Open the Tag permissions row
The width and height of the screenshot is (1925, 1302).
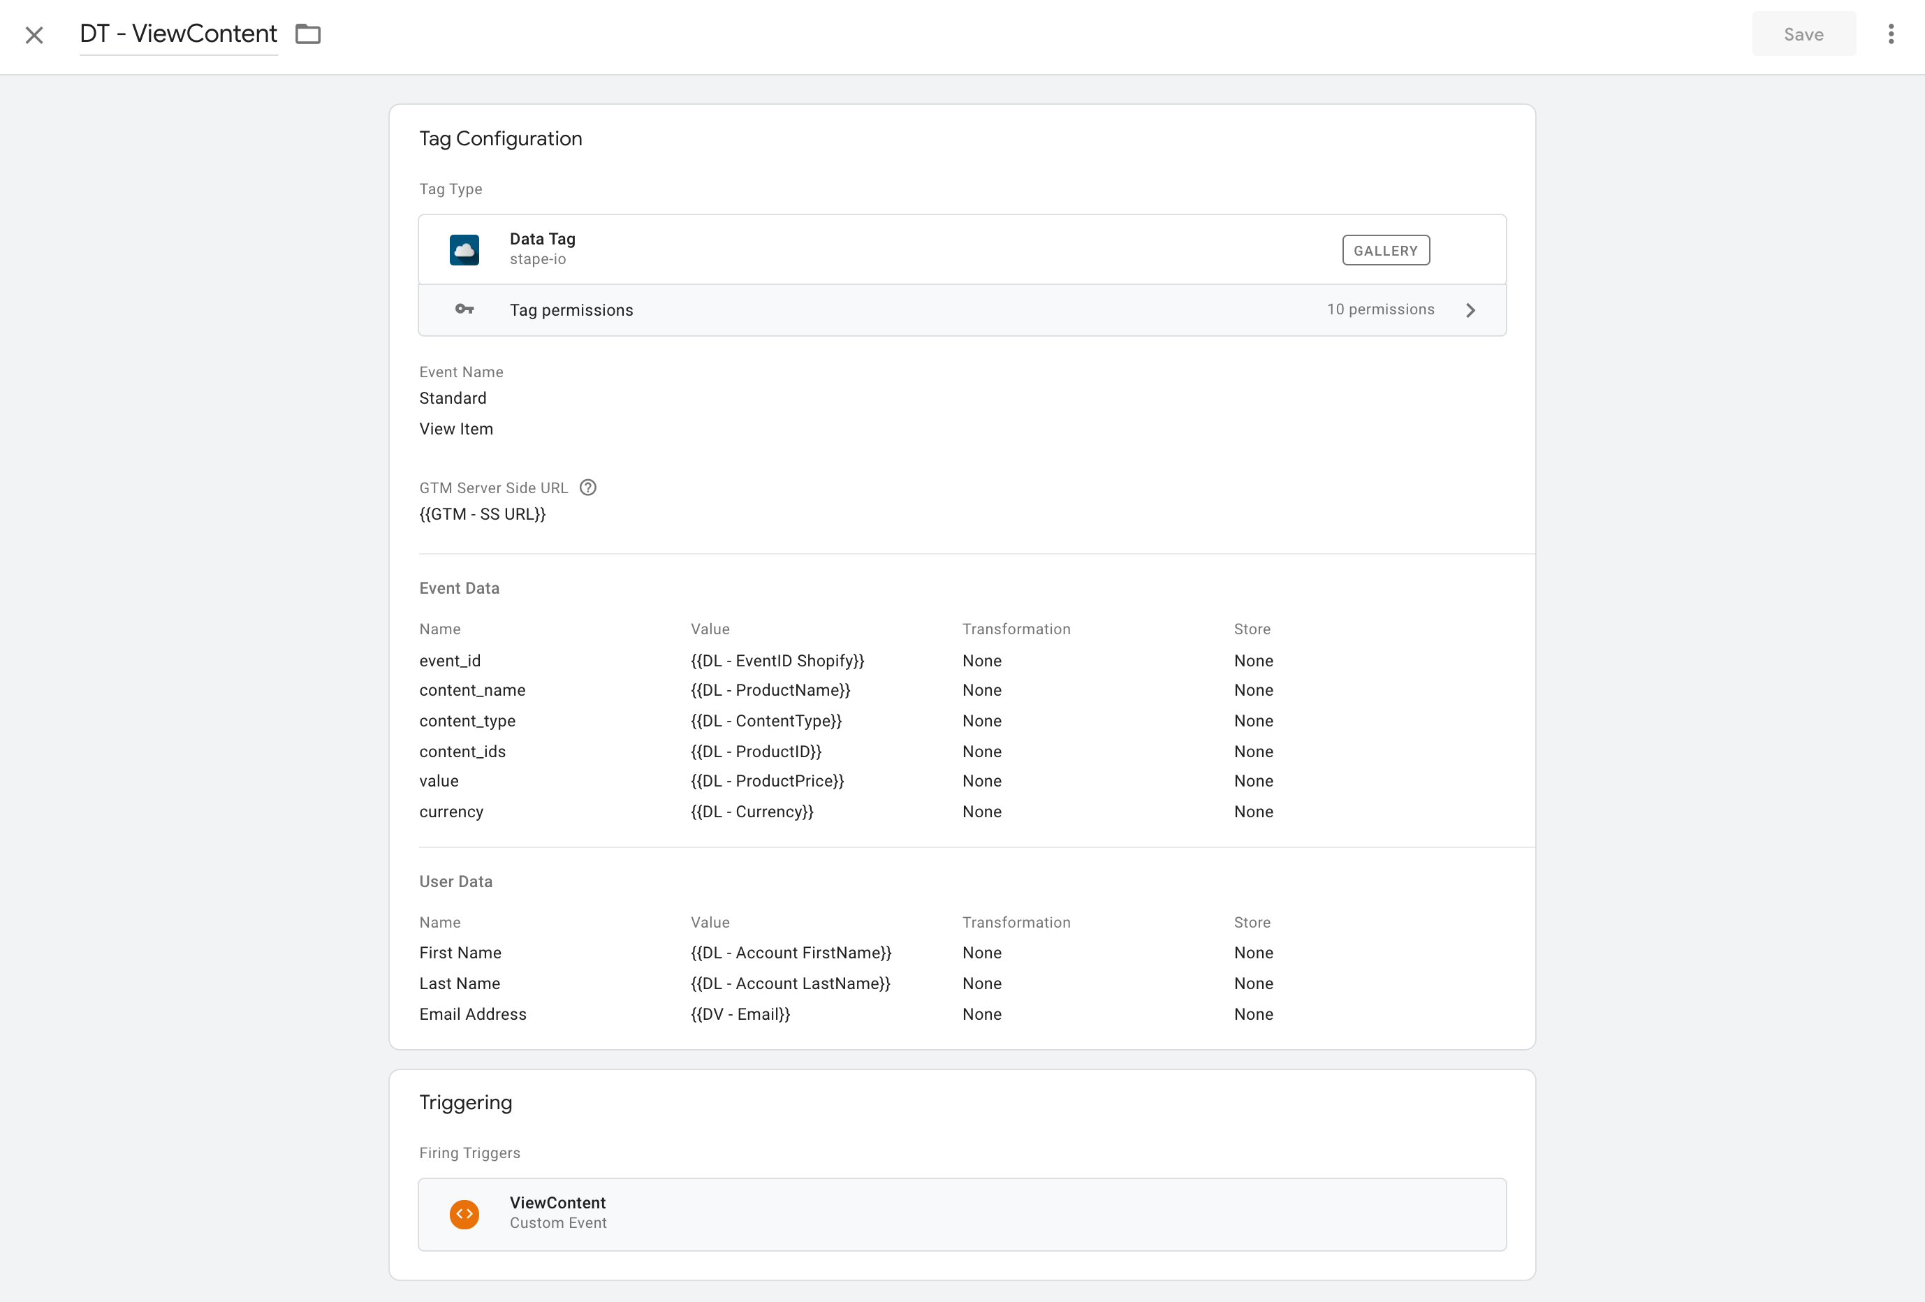(962, 309)
